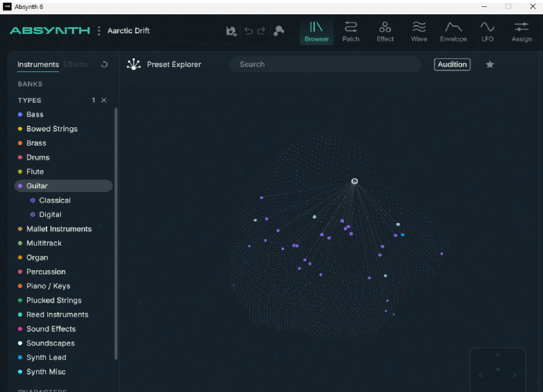
Task: Close the Absynth 6 window
Action: [532, 6]
